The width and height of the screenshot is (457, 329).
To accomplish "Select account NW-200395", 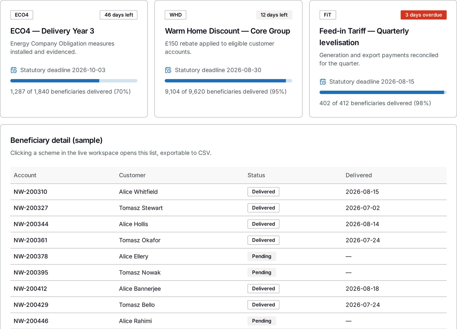I will (x=31, y=272).
